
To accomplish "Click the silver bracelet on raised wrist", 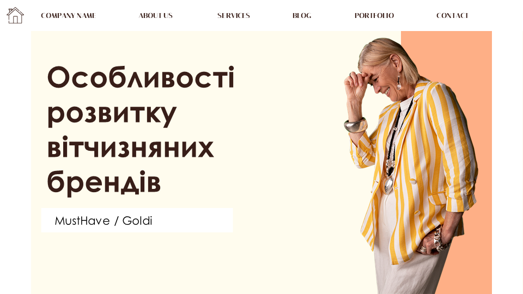I will click(356, 125).
